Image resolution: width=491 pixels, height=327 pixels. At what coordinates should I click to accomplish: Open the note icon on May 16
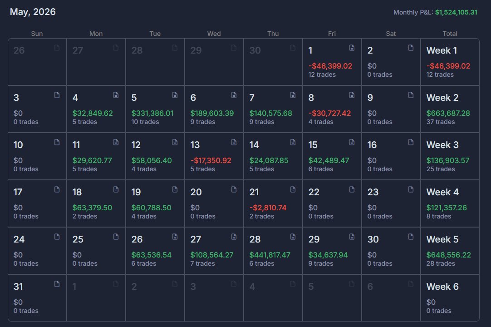pos(411,142)
